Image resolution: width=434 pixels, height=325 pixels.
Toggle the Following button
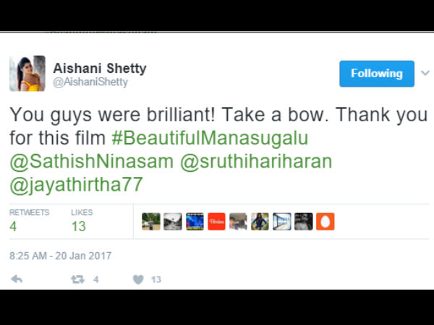377,74
